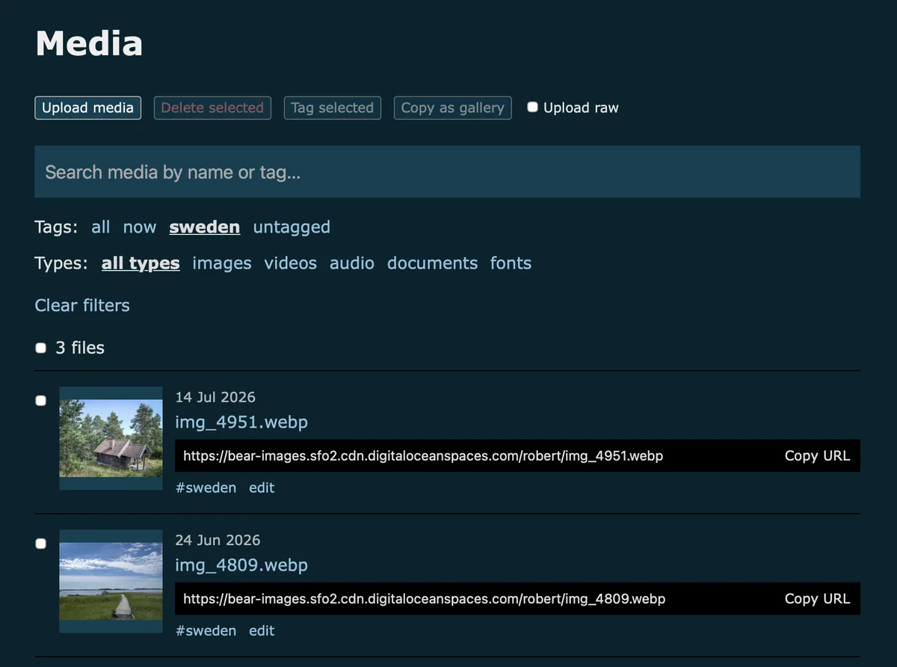The width and height of the screenshot is (897, 667).
Task: Click edit under img_4809.webp
Action: point(262,630)
